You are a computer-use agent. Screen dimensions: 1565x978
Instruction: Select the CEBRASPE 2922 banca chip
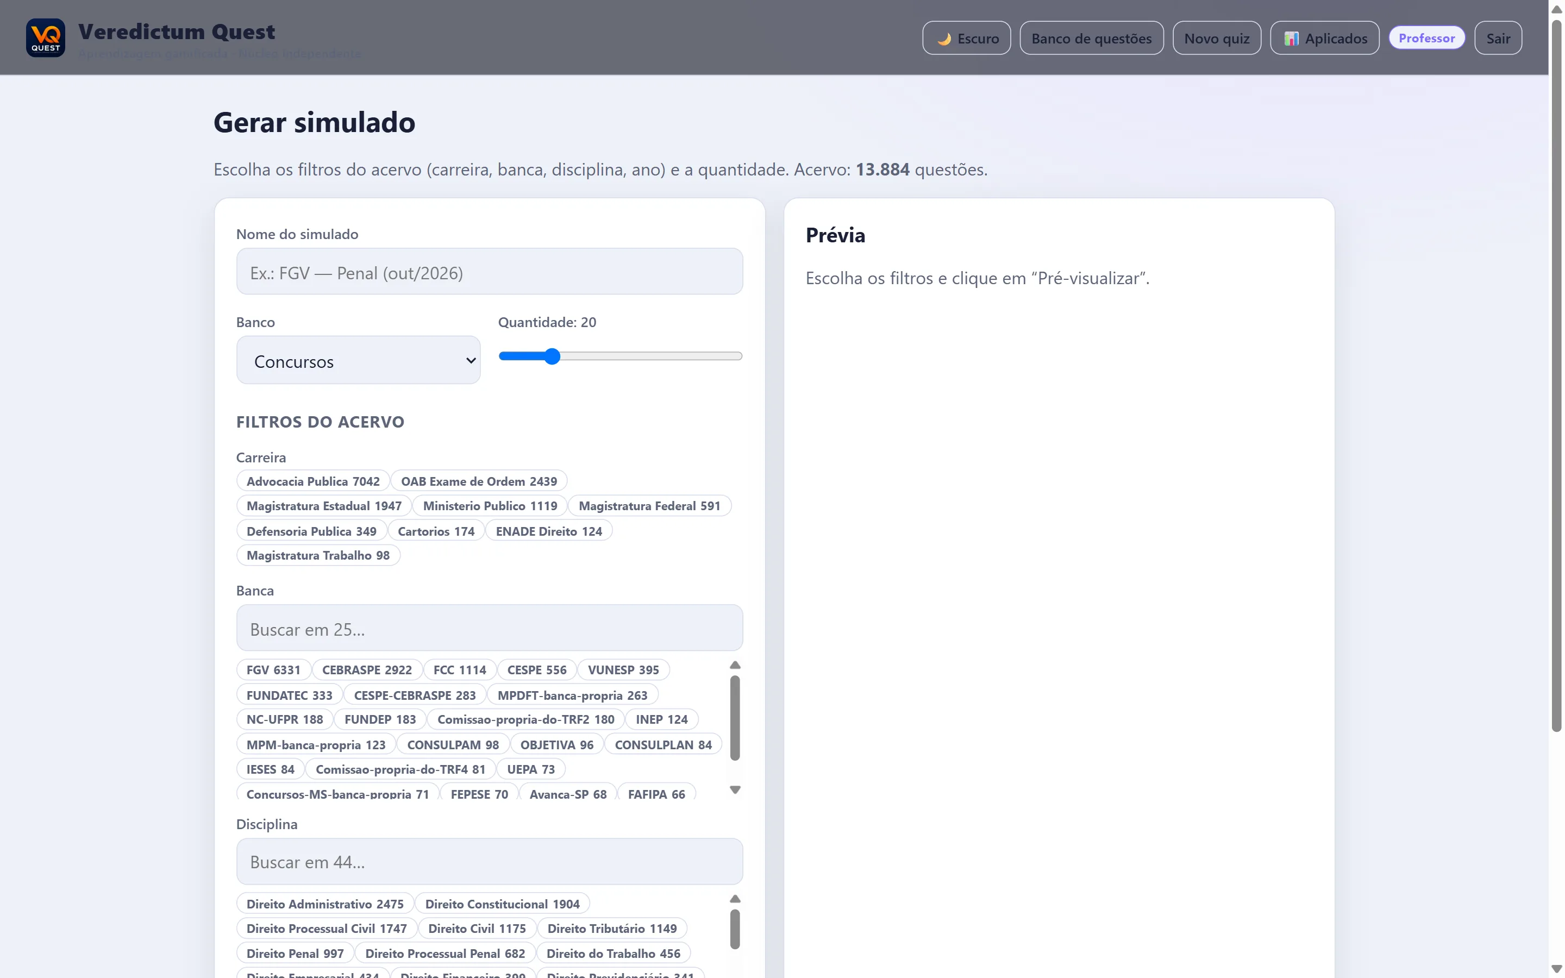(x=367, y=670)
